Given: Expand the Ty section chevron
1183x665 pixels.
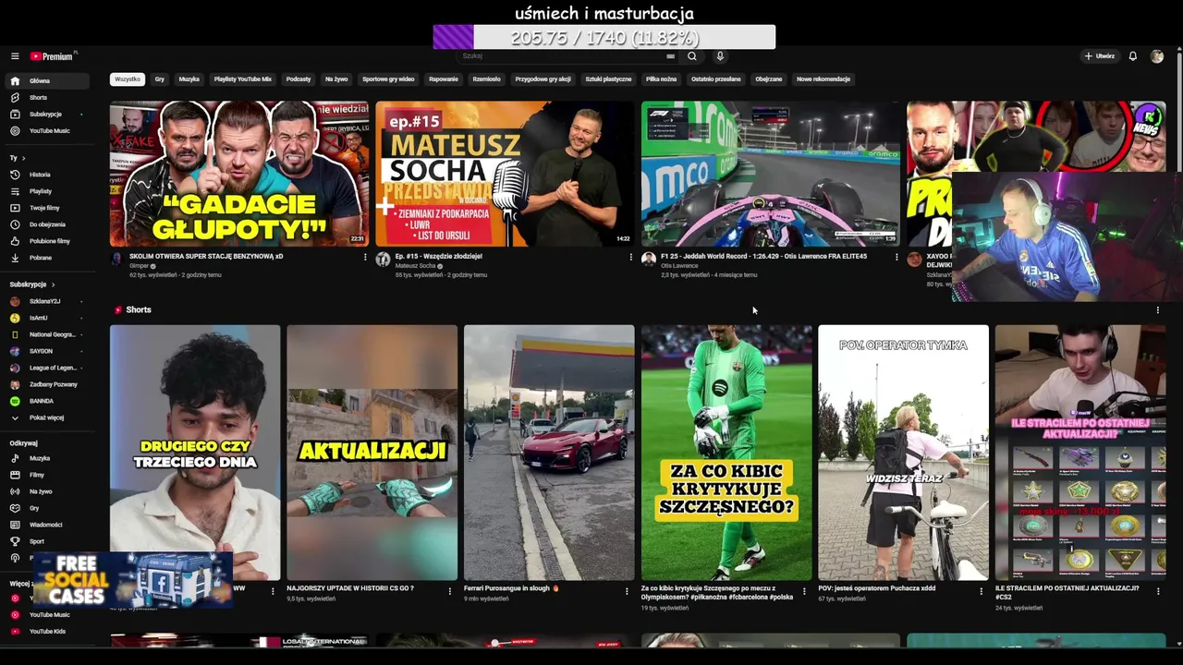Looking at the screenshot, I should click(24, 158).
